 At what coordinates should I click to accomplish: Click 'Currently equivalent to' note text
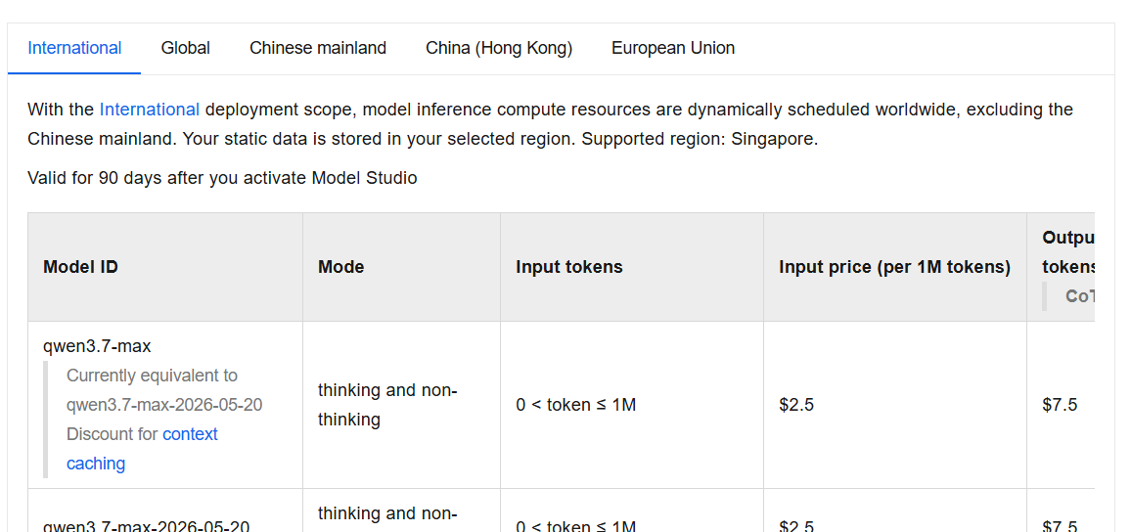[x=153, y=376]
